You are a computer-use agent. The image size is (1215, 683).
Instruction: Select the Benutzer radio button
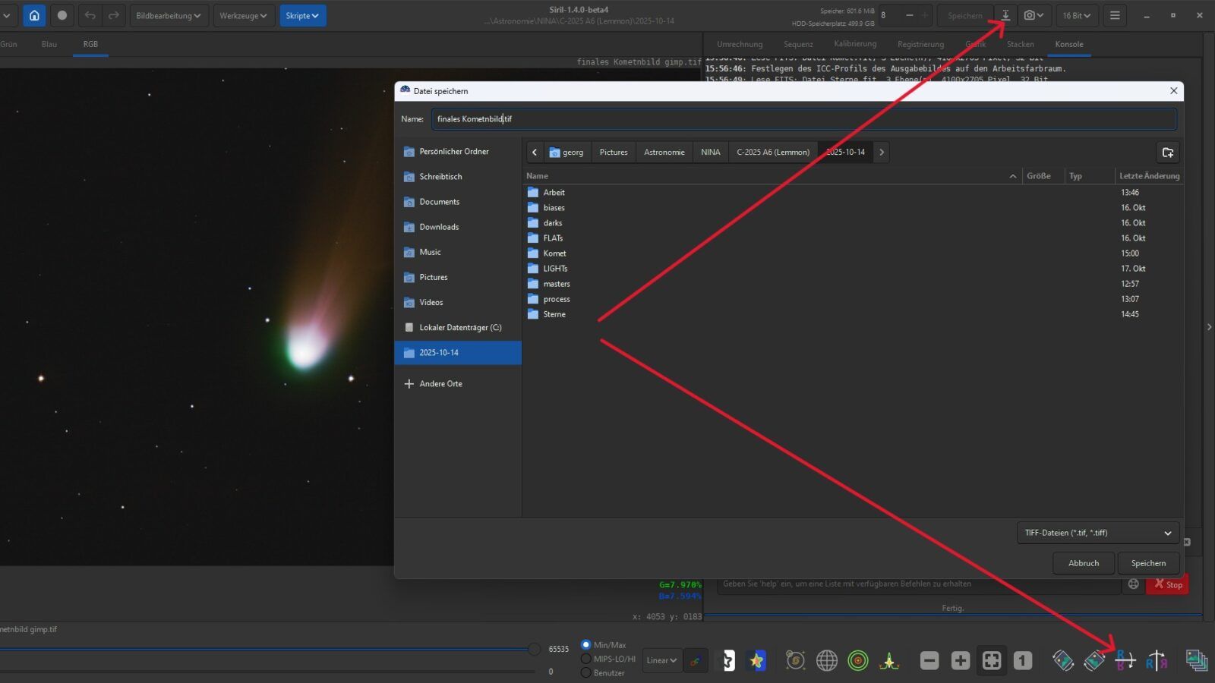pos(585,672)
